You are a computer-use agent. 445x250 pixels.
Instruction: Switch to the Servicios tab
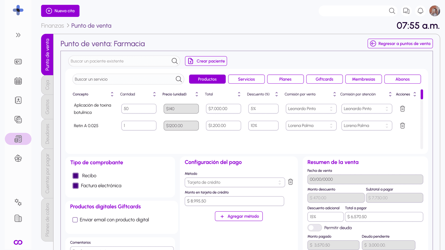(246, 79)
